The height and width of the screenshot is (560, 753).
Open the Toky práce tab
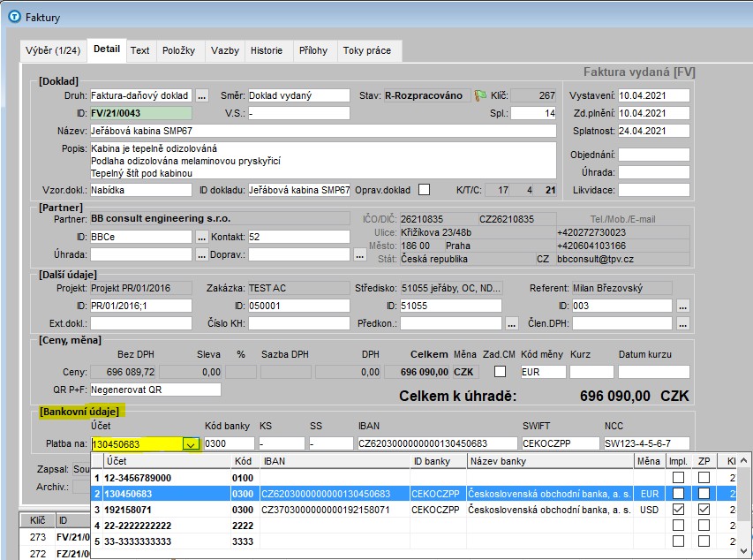coord(366,51)
